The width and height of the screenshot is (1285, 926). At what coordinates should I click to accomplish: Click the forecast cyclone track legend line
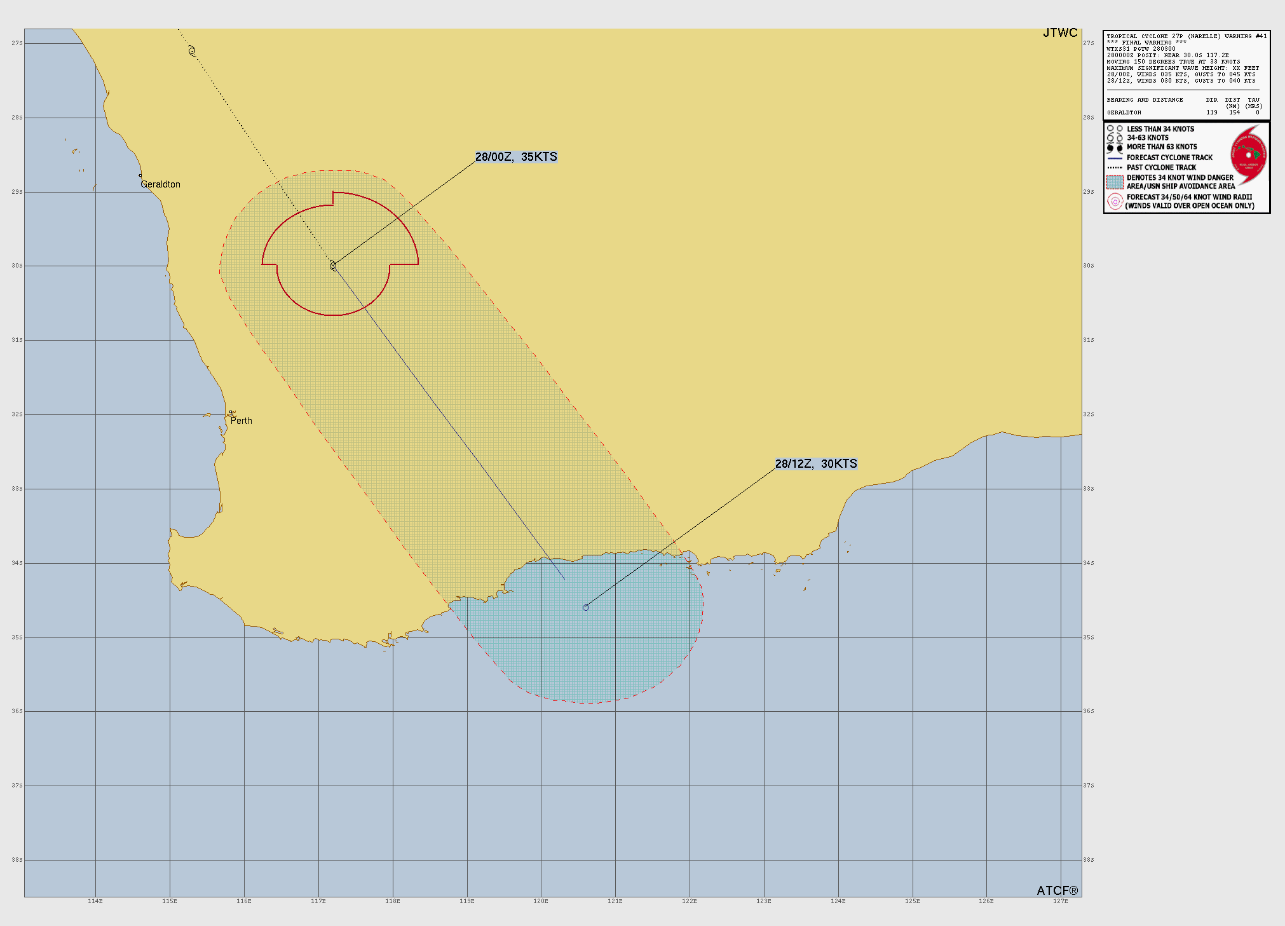coord(1115,158)
